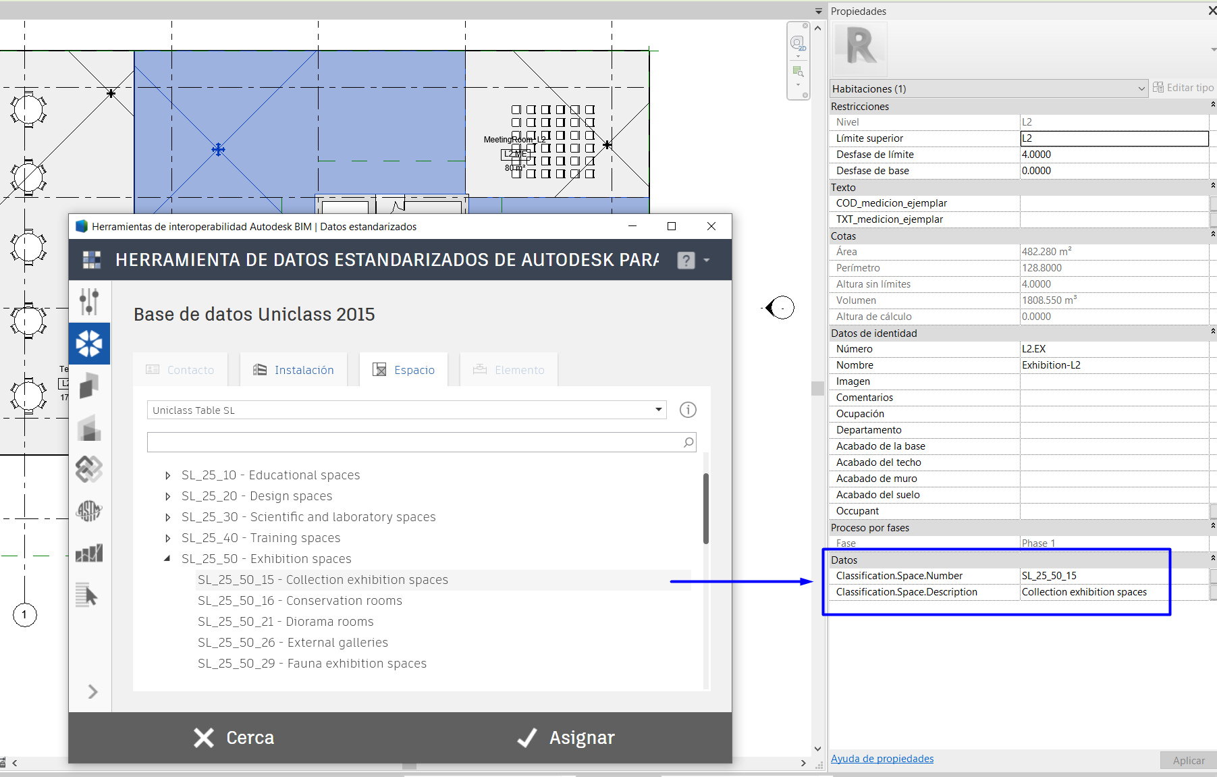Screen dimensions: 1217x777
Task: Switch to the Instalación tab
Action: (294, 370)
